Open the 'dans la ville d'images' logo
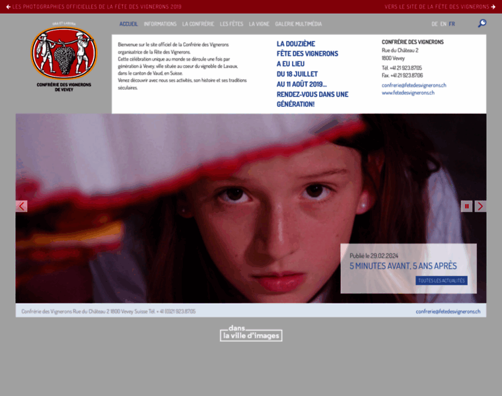The width and height of the screenshot is (502, 396). (251, 333)
